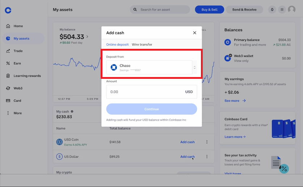Click the US Dollar asset icon
The width and height of the screenshot is (303, 187).
(x=59, y=157)
